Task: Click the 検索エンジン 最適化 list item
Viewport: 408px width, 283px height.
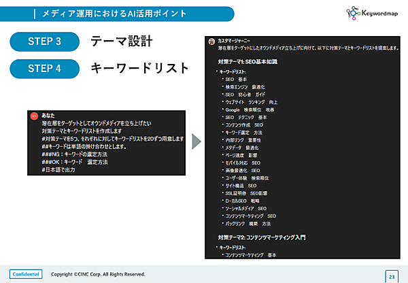Action: click(245, 87)
